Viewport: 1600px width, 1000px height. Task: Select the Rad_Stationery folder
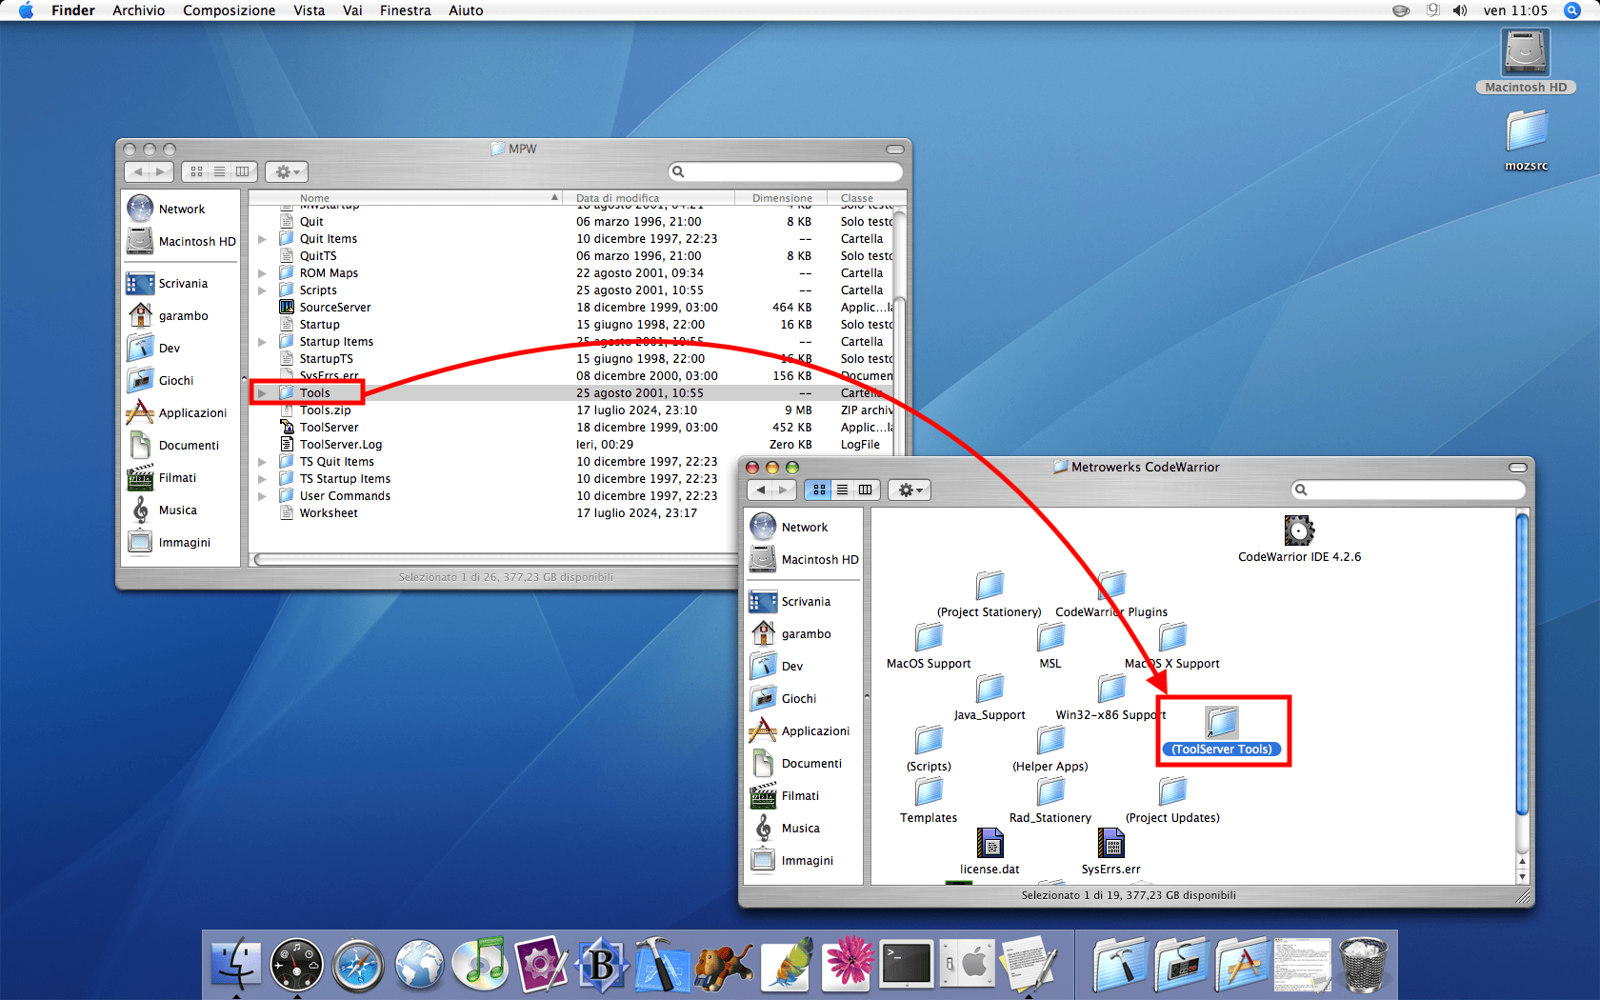(1050, 790)
